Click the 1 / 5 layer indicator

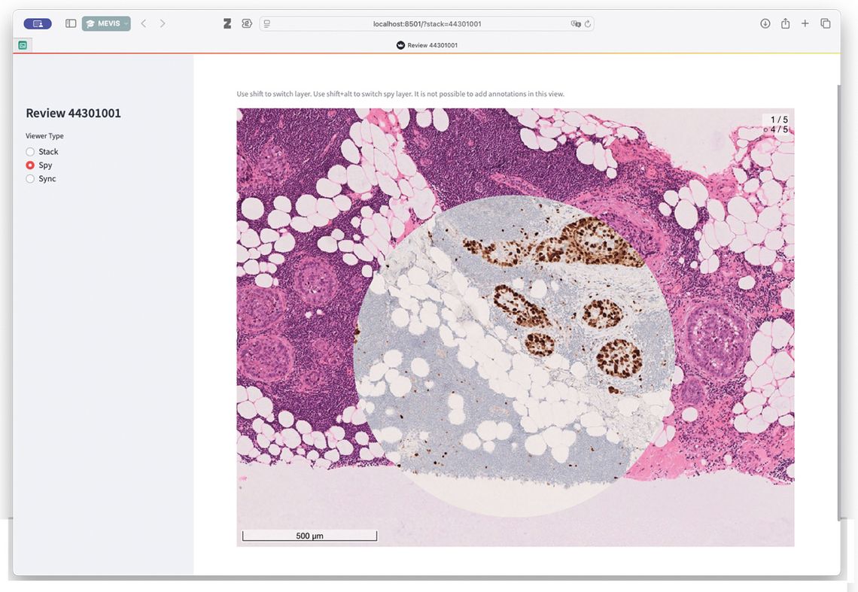coord(779,120)
